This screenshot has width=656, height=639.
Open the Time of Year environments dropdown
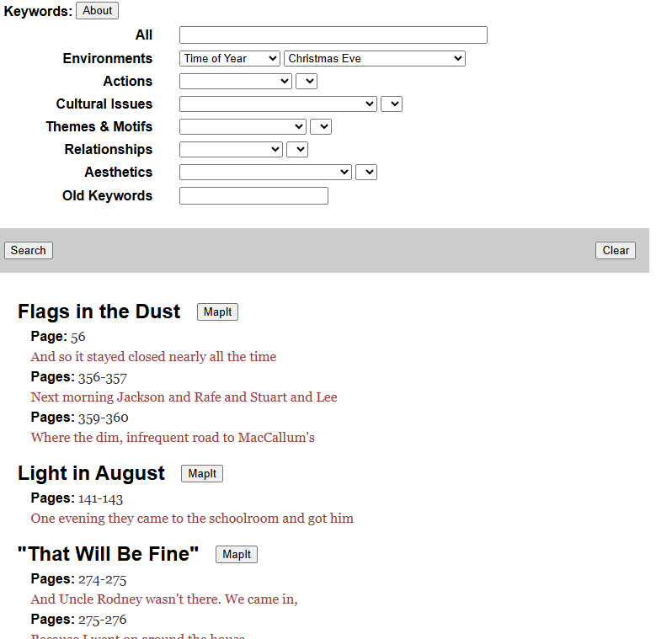tap(229, 59)
